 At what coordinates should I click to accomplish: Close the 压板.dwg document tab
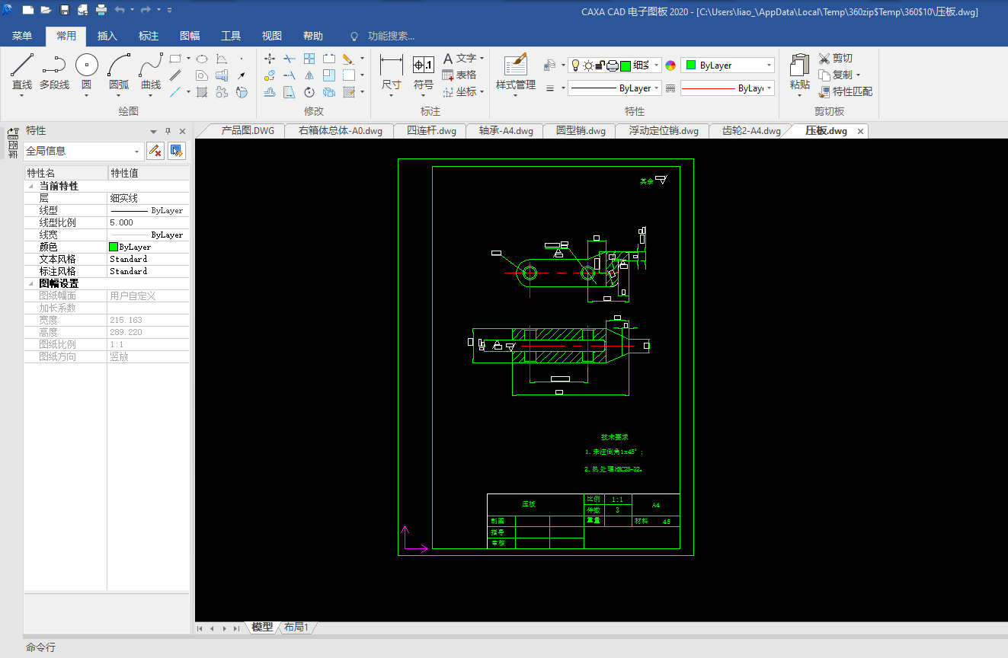point(860,131)
